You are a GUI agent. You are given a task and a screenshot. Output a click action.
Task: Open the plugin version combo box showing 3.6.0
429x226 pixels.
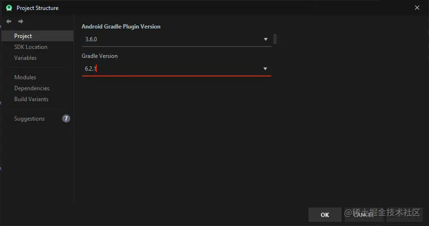[x=171, y=39]
